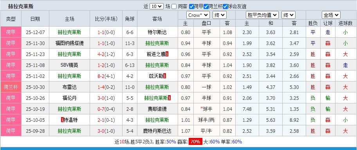
Task: Open away team 特尔斯达
Action: [x=157, y=32]
